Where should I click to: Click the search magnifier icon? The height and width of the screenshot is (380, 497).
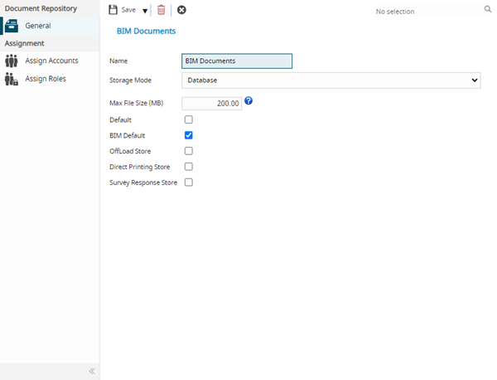[x=488, y=10]
